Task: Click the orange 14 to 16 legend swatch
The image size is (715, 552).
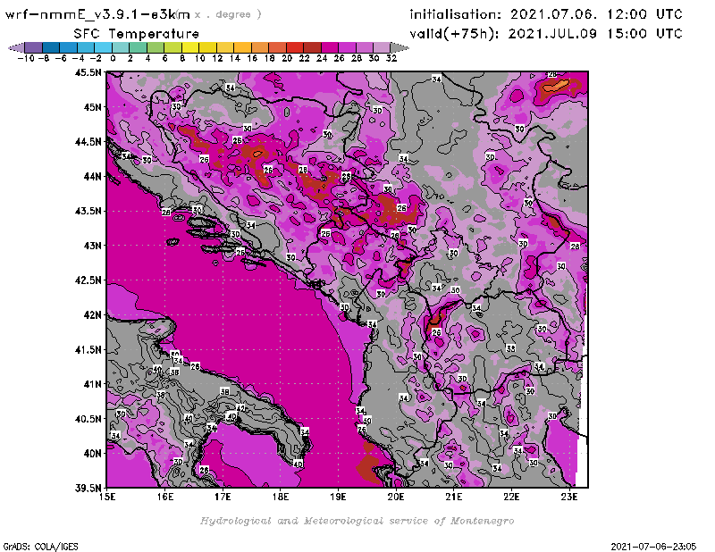Action: (242, 48)
